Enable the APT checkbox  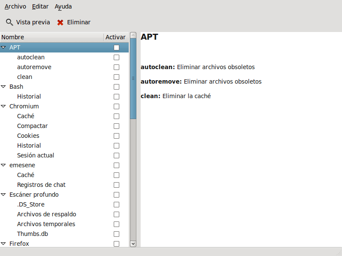click(116, 47)
